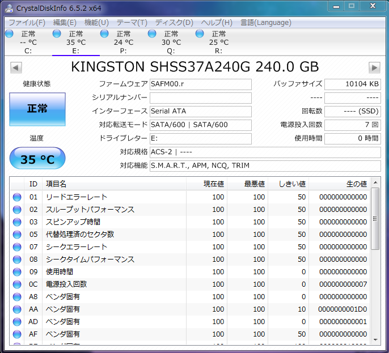Open the 言語(Language) menu

point(266,23)
